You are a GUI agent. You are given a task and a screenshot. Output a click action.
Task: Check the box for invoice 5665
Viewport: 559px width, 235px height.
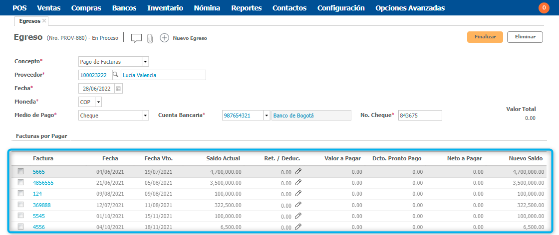(20, 171)
